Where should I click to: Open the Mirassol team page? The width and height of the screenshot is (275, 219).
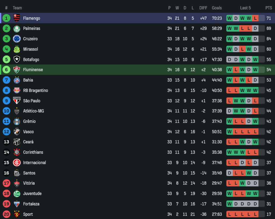[x=30, y=49]
